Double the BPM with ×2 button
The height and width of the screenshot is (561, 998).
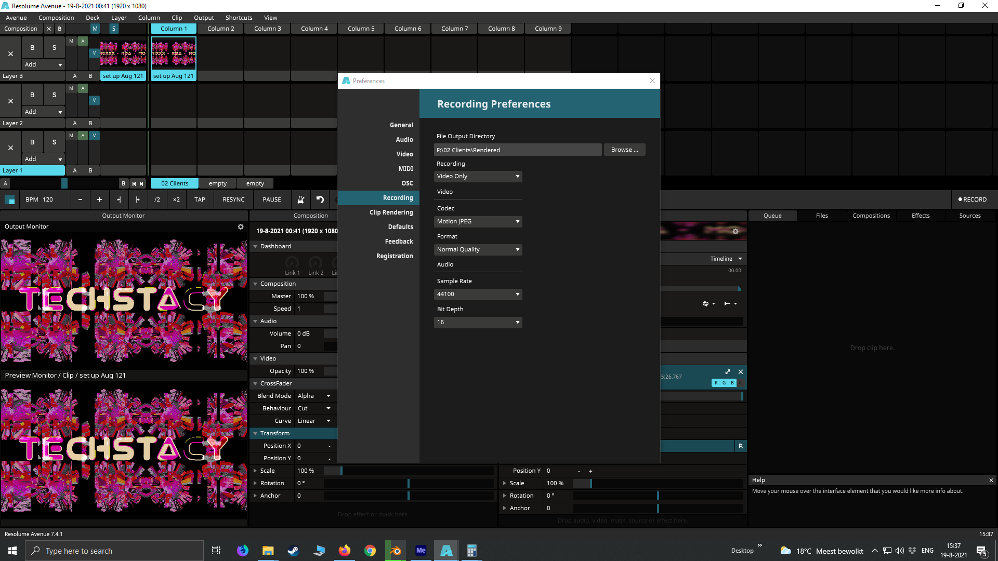click(176, 199)
